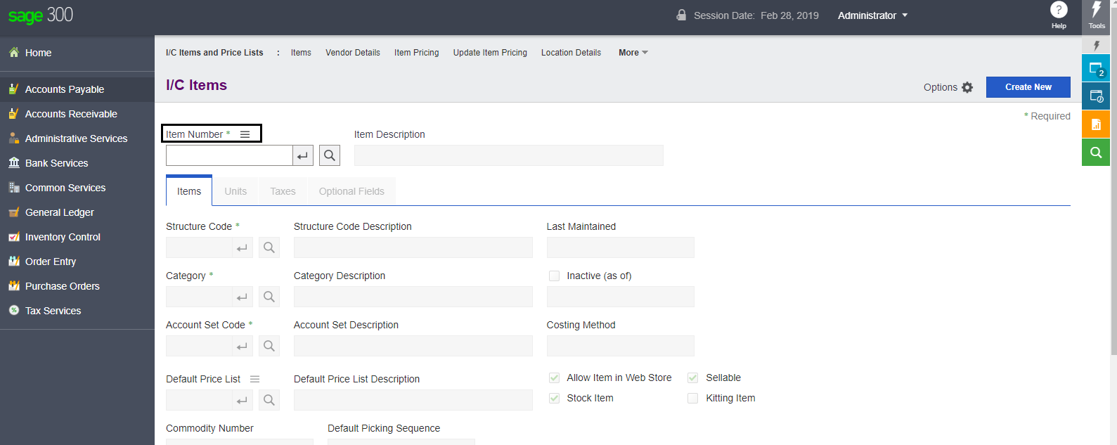Click the Item Number search magnifier icon

[x=330, y=155]
